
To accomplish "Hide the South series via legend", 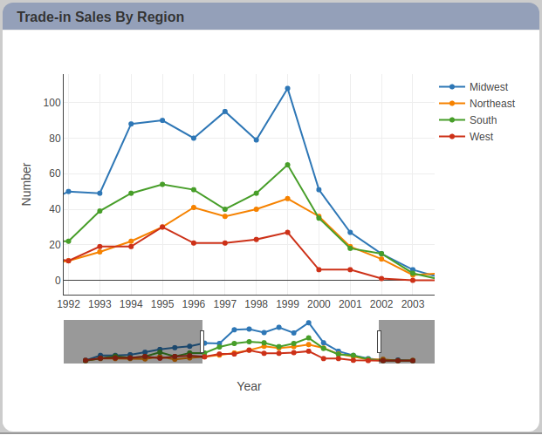I will pos(468,120).
